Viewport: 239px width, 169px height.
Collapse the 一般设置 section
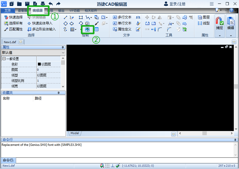pyautogui.click(x=4, y=58)
